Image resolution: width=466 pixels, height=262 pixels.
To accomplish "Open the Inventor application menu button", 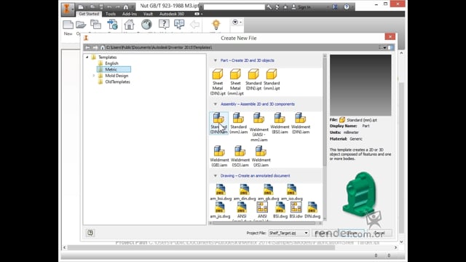I will coord(68,9).
